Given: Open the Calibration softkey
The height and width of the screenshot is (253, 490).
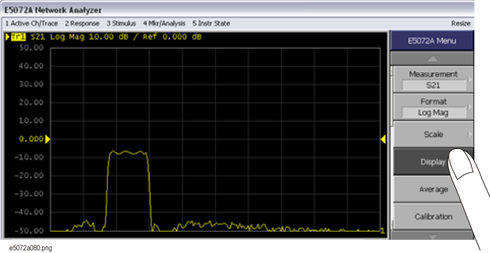Looking at the screenshot, I should click(x=433, y=217).
